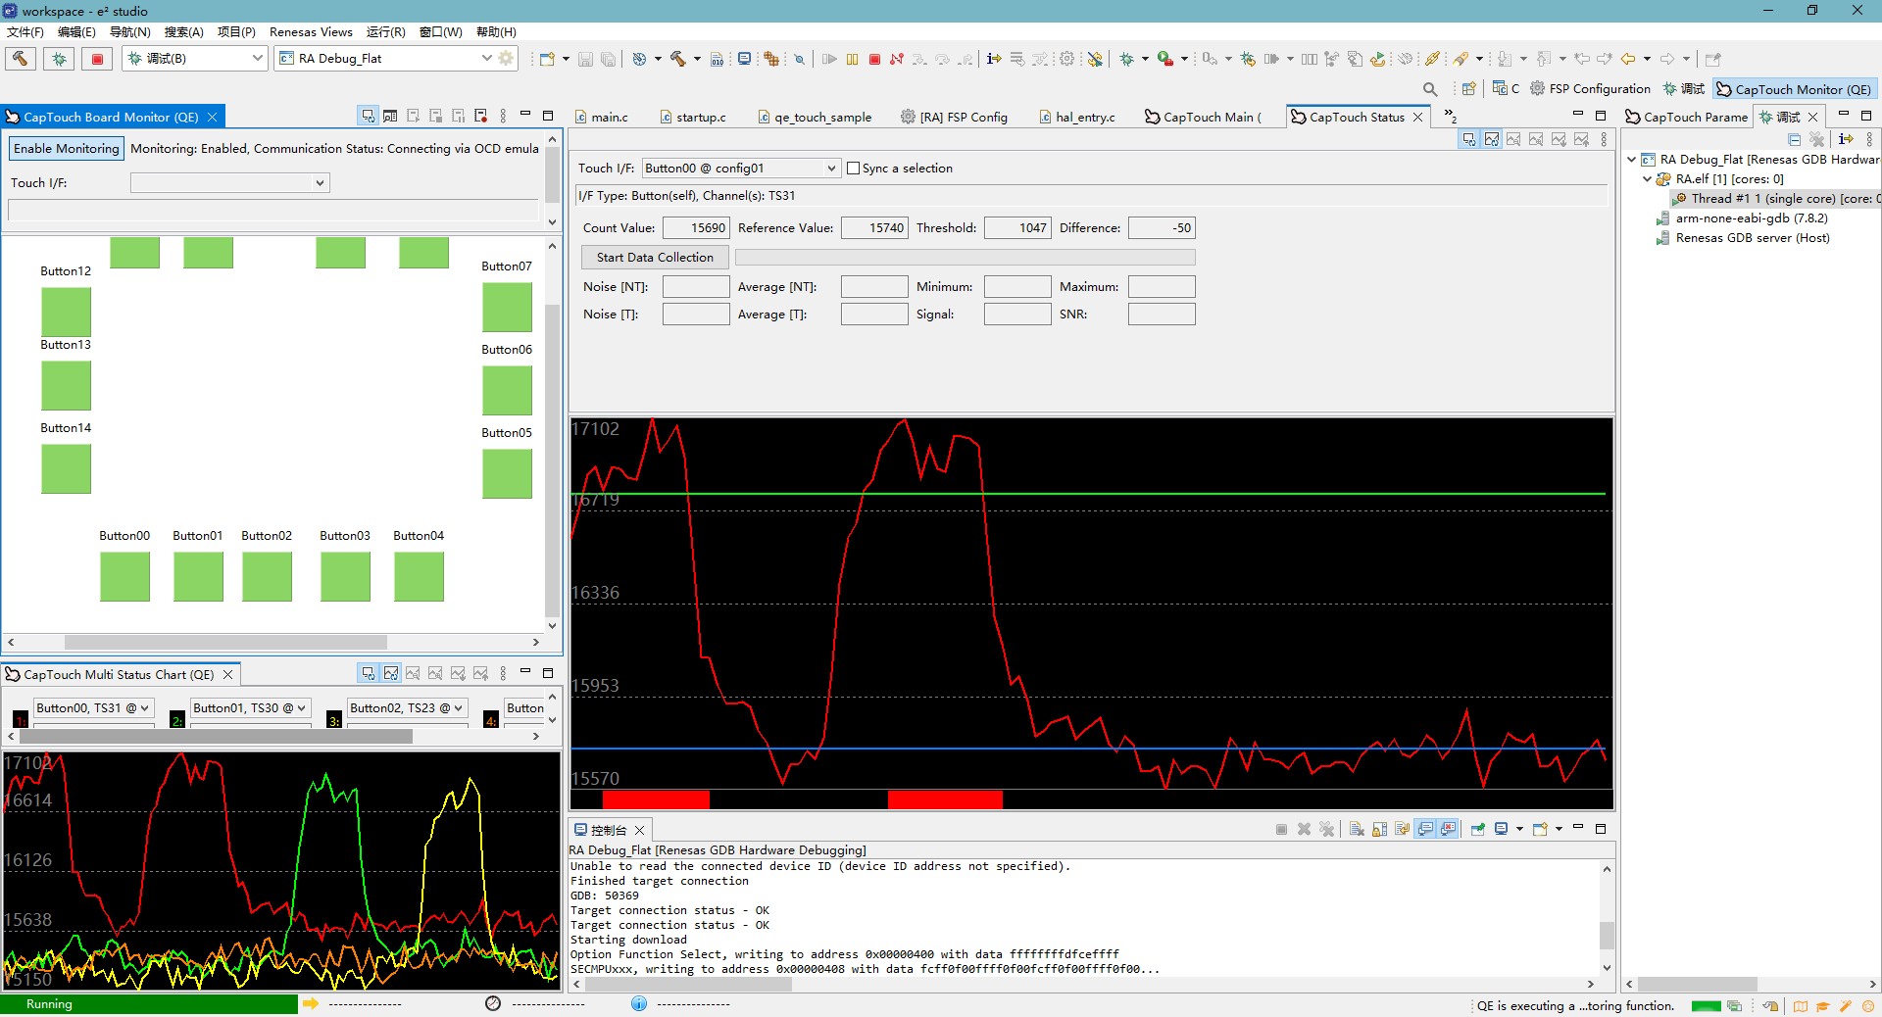
Task: Click the Button13 green pad
Action: click(x=66, y=385)
